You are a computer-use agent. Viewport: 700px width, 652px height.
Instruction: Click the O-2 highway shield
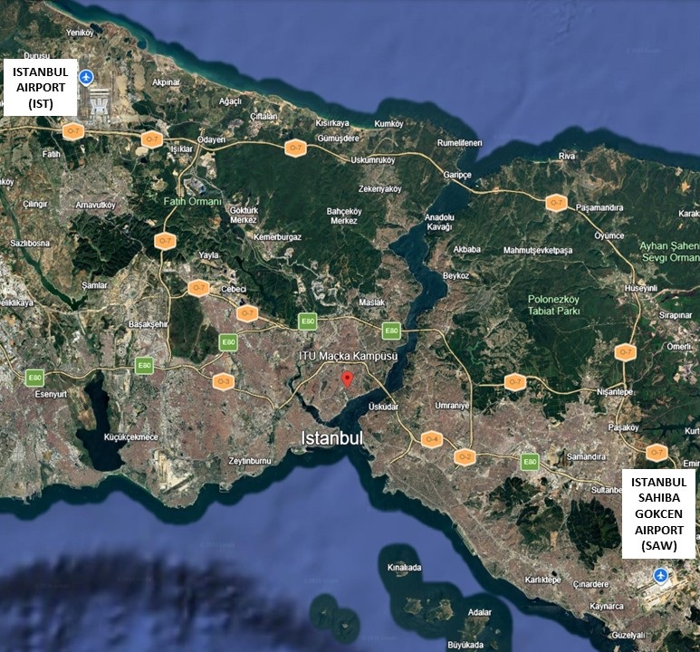(465, 456)
